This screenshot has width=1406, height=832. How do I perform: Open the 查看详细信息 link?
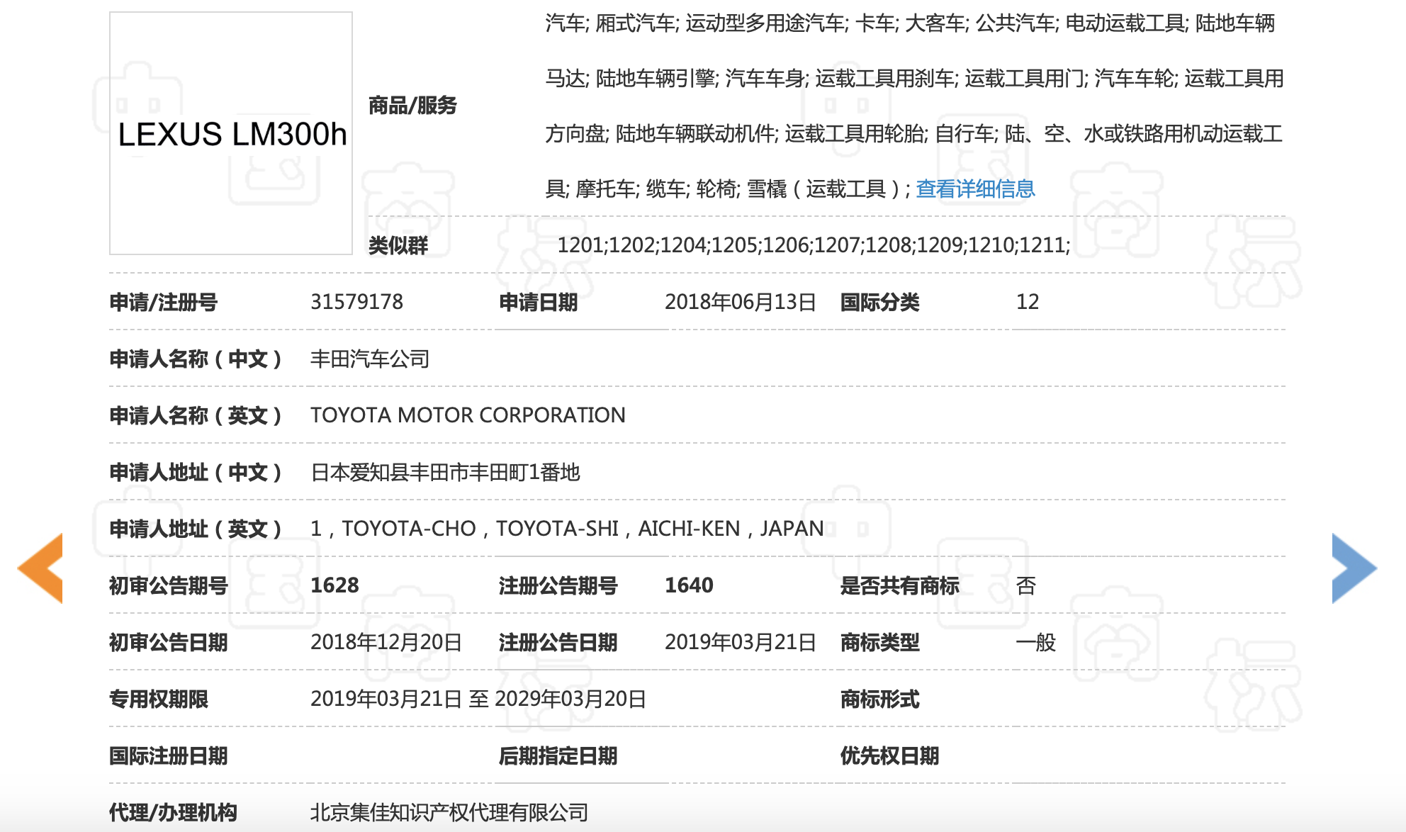click(975, 189)
